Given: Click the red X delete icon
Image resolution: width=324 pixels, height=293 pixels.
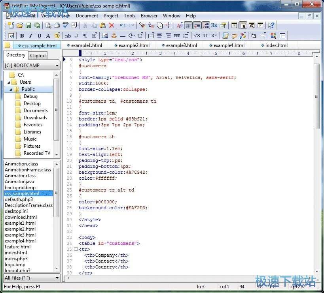Looking at the screenshot, I should coord(112,25).
